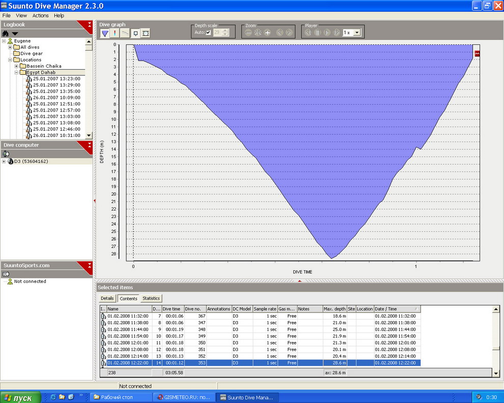Viewport: 504px width, 403px height.
Task: Sort by the DC Model column header
Action: 242,309
